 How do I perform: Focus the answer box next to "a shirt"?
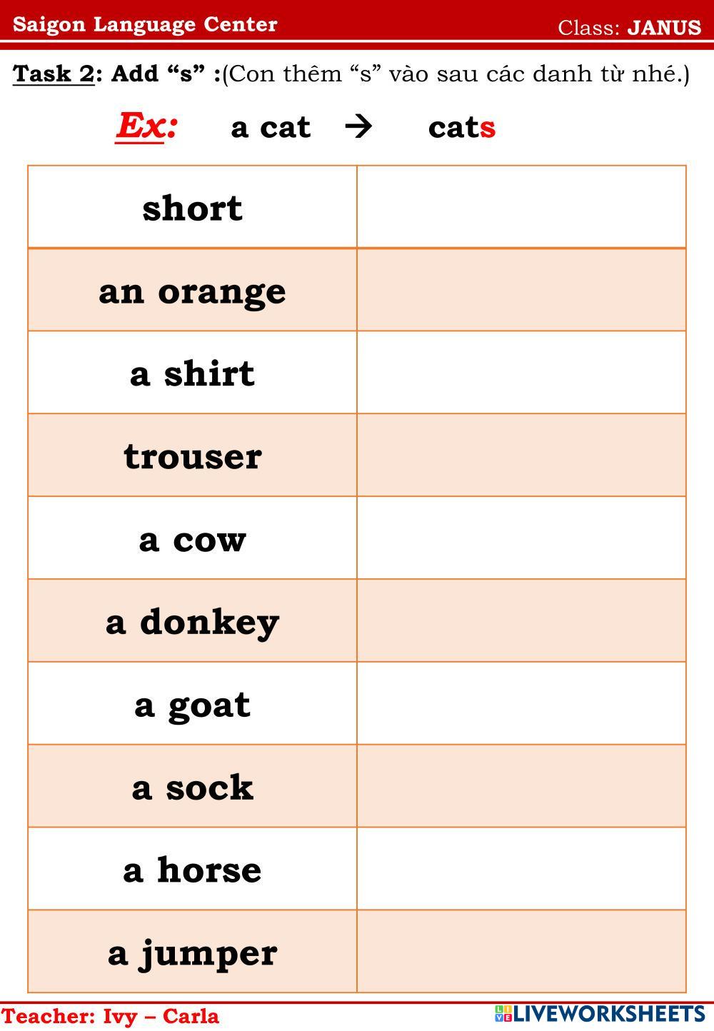coord(521,373)
